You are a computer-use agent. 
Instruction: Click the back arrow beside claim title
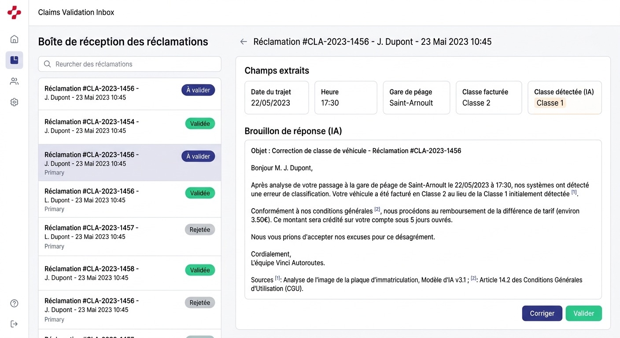click(x=244, y=42)
